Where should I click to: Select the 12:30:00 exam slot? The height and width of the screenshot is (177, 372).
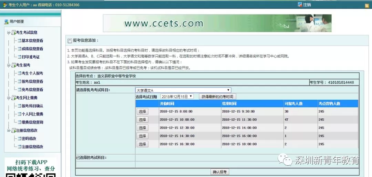(x=142, y=128)
